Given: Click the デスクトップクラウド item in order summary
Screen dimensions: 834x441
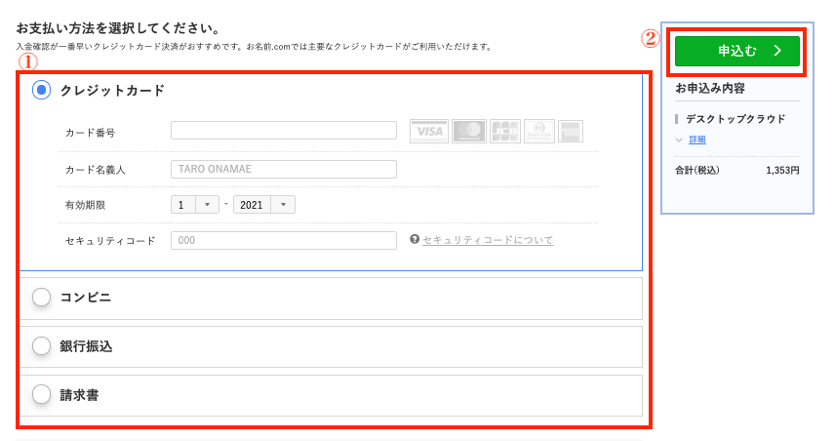Looking at the screenshot, I should (x=735, y=119).
